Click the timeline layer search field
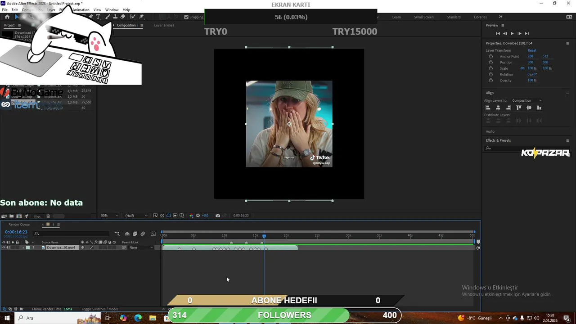This screenshot has width=576, height=324. (72, 234)
